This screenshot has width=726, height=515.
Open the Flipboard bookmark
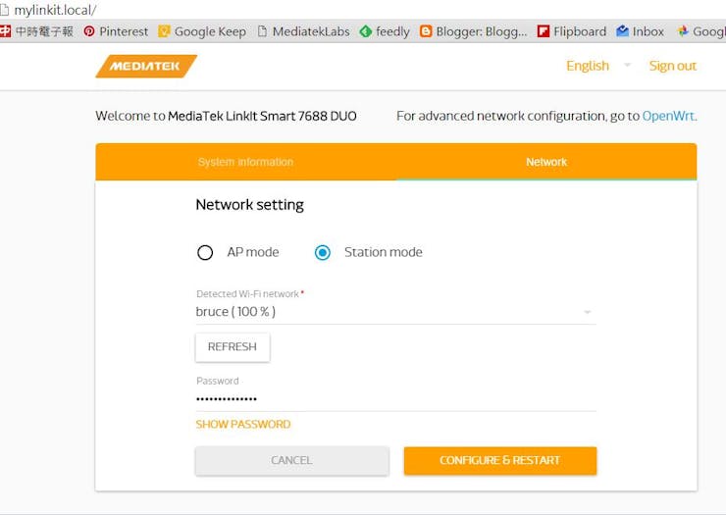(572, 31)
